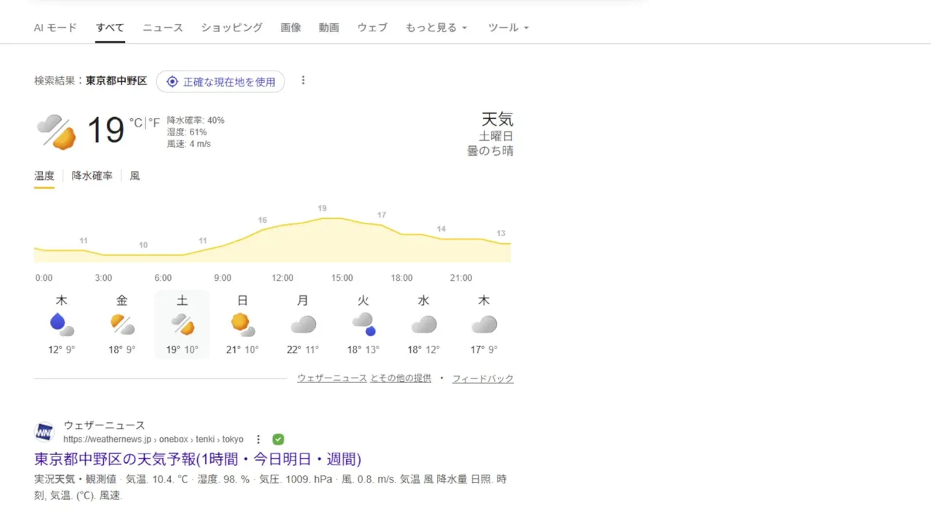This screenshot has height=524, width=931.
Task: Open the 動画 tab
Action: [329, 28]
